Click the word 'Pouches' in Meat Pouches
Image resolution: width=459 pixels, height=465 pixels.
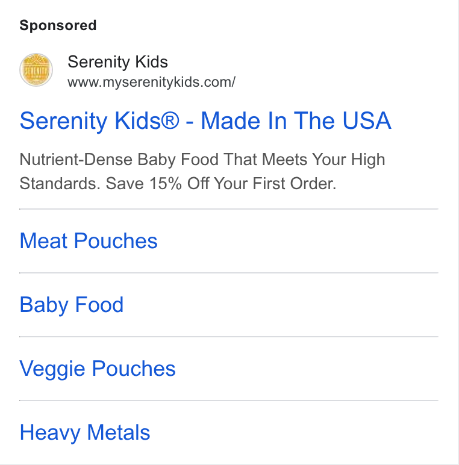(x=116, y=240)
